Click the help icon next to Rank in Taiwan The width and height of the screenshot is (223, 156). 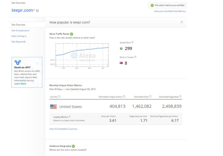(x=135, y=57)
